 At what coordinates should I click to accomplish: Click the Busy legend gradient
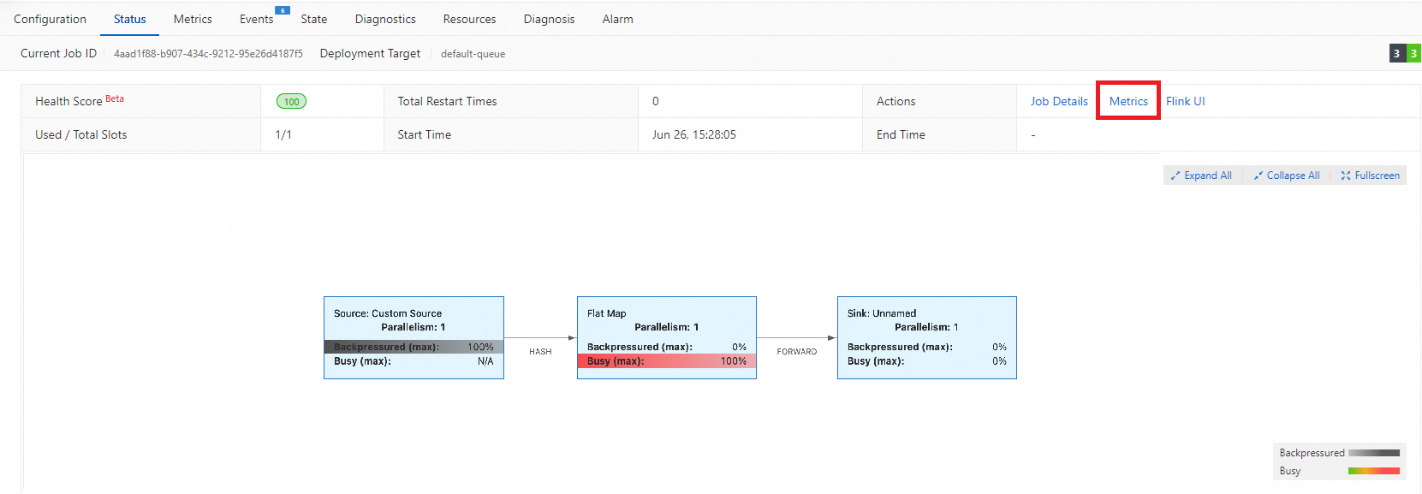[1374, 471]
